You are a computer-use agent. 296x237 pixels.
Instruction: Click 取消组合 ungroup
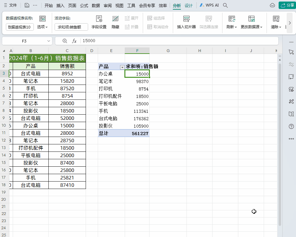tap(158, 27)
